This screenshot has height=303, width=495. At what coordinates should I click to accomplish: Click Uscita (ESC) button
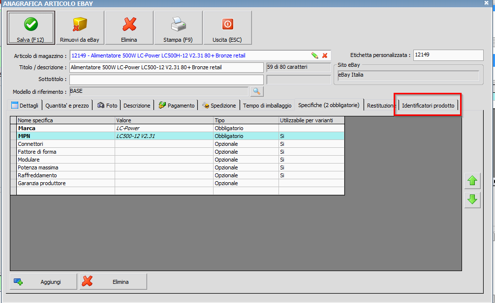[228, 28]
